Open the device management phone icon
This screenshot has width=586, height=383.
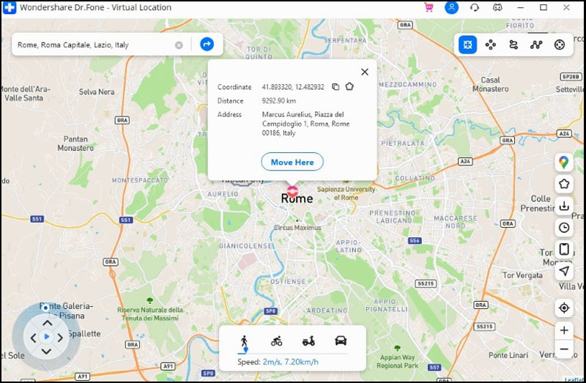(x=564, y=249)
